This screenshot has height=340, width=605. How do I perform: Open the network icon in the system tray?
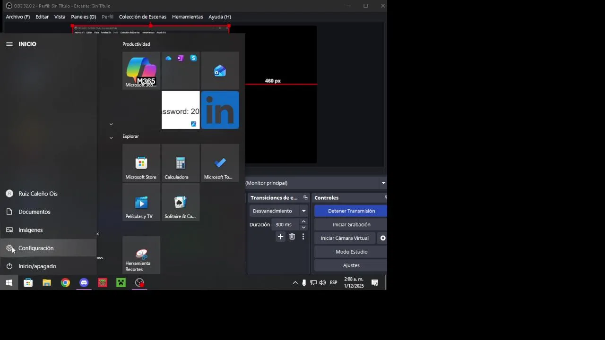tap(313, 283)
